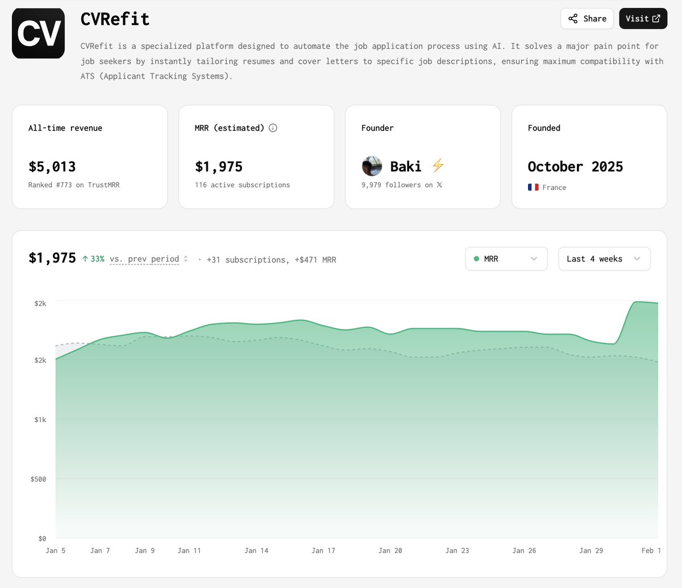Click the 'Jan 5' axis label
This screenshot has width=682, height=588.
click(x=56, y=551)
